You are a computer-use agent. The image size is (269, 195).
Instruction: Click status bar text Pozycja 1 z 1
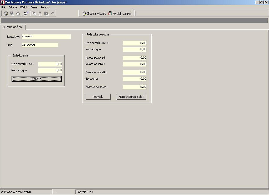[85, 192]
